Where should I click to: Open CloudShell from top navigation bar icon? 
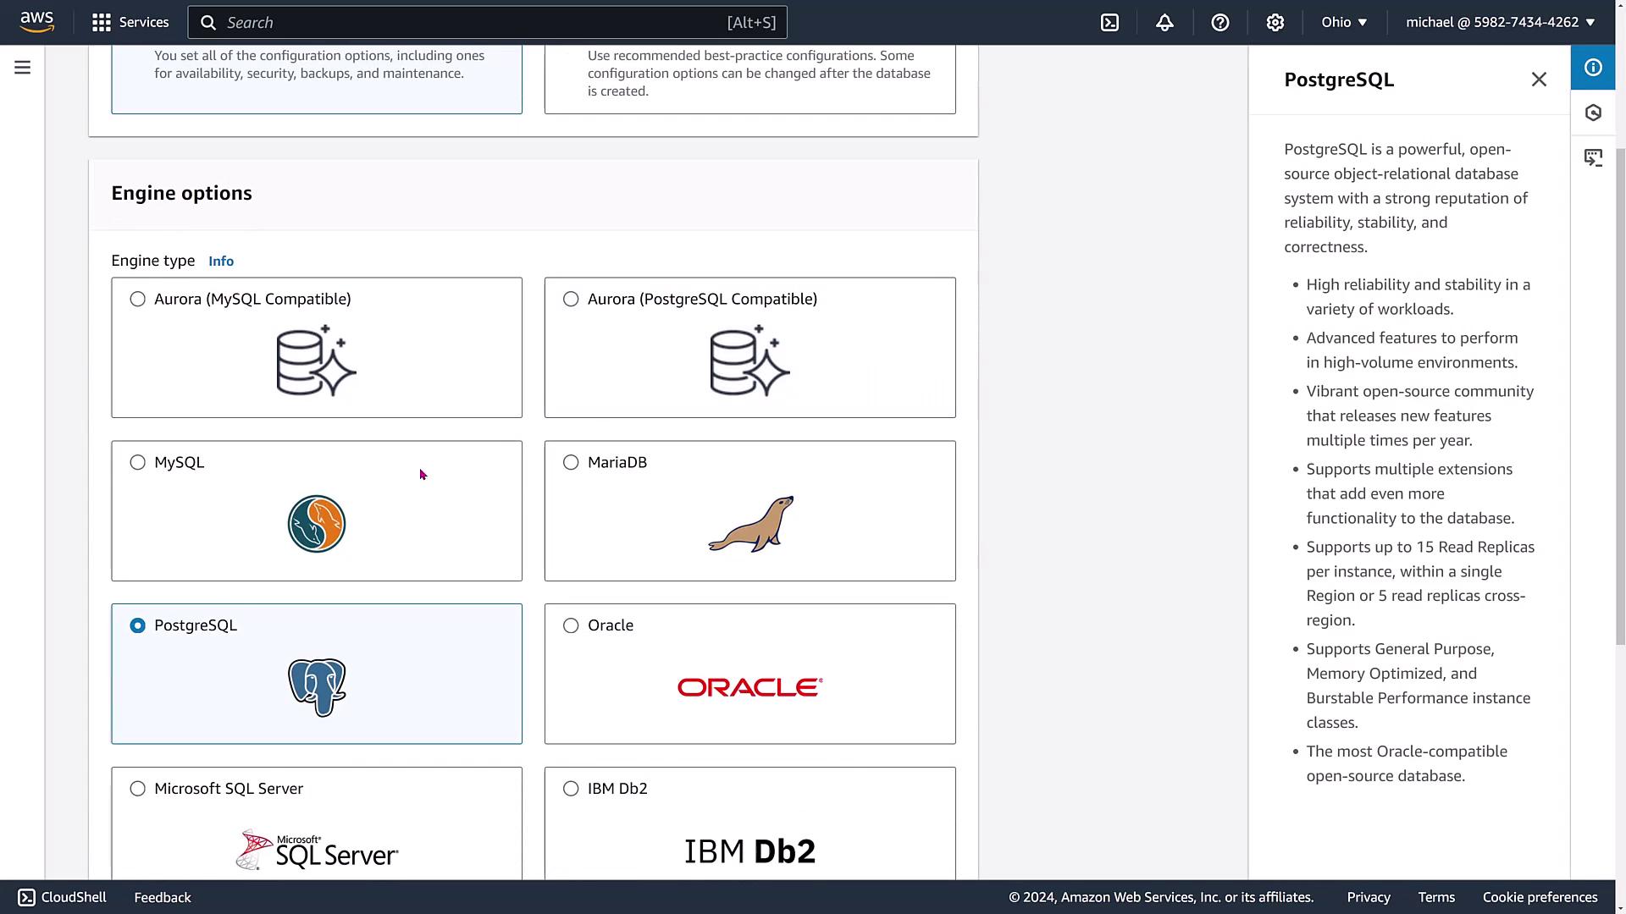(x=1109, y=23)
